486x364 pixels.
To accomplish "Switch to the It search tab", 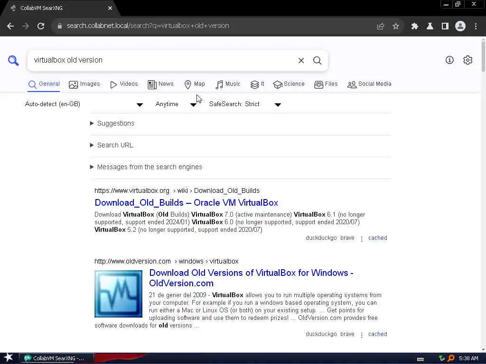I will (x=257, y=84).
